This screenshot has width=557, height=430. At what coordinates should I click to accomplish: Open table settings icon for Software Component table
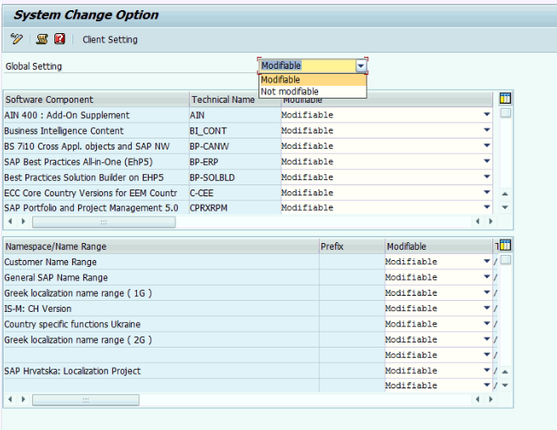tap(505, 98)
